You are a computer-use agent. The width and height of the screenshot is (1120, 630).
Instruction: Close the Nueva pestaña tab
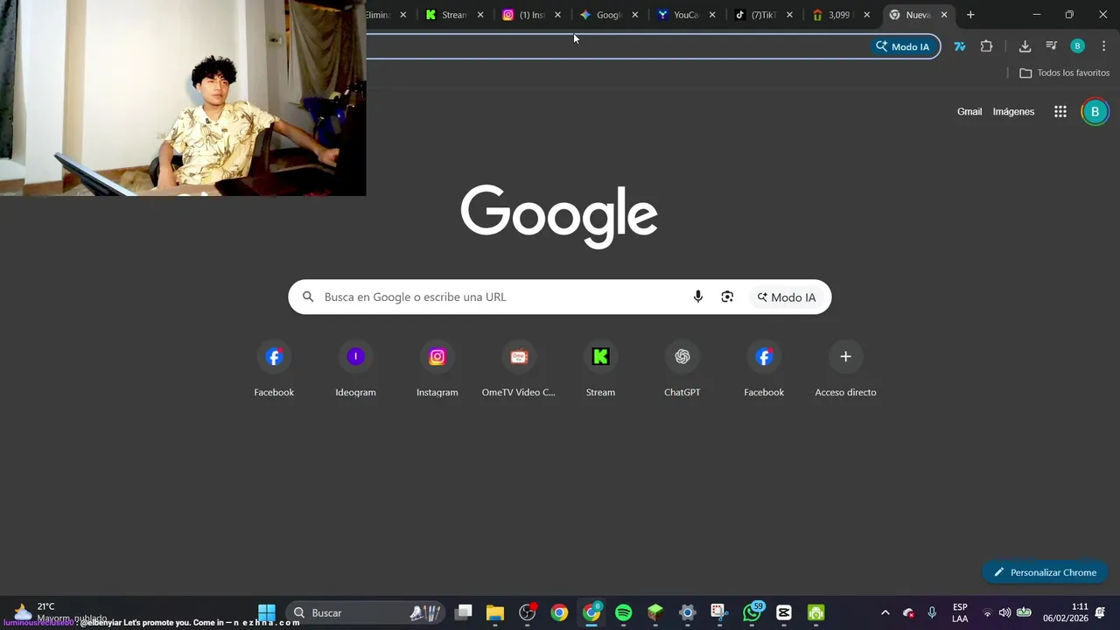(x=944, y=15)
